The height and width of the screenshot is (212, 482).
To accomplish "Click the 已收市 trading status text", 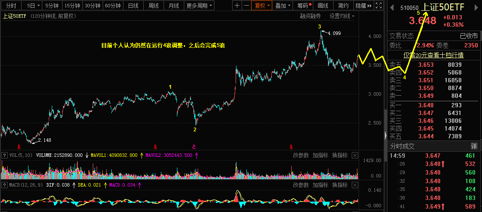I will point(469,36).
